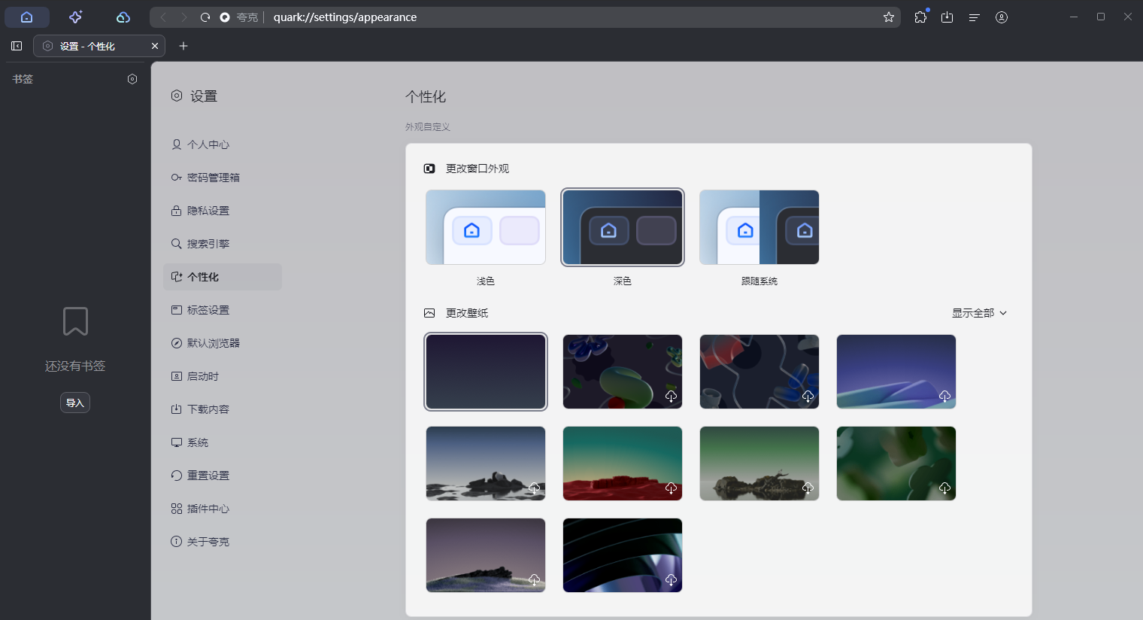Open 隐私设置 in settings sidebar
The height and width of the screenshot is (620, 1143).
[x=208, y=211]
